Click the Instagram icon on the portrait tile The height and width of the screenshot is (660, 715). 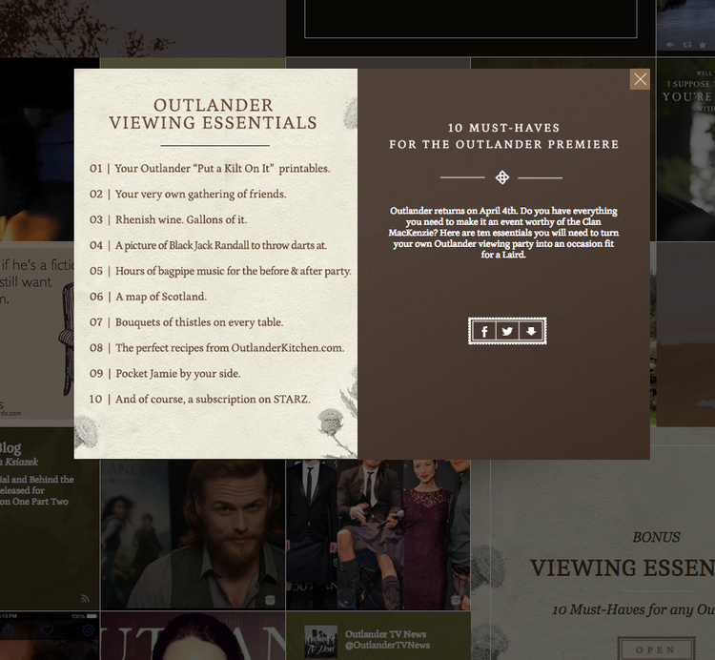(270, 599)
